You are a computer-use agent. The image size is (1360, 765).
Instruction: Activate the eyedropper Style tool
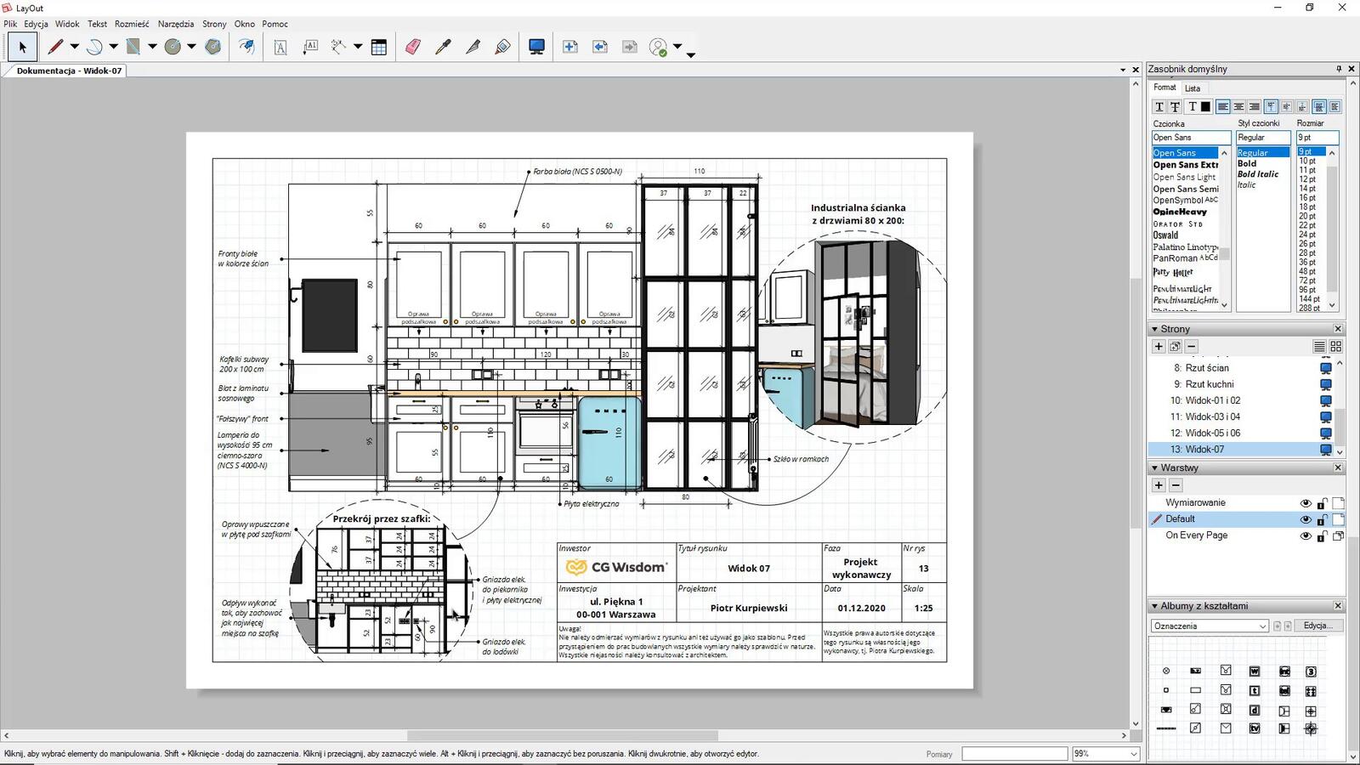coord(443,48)
